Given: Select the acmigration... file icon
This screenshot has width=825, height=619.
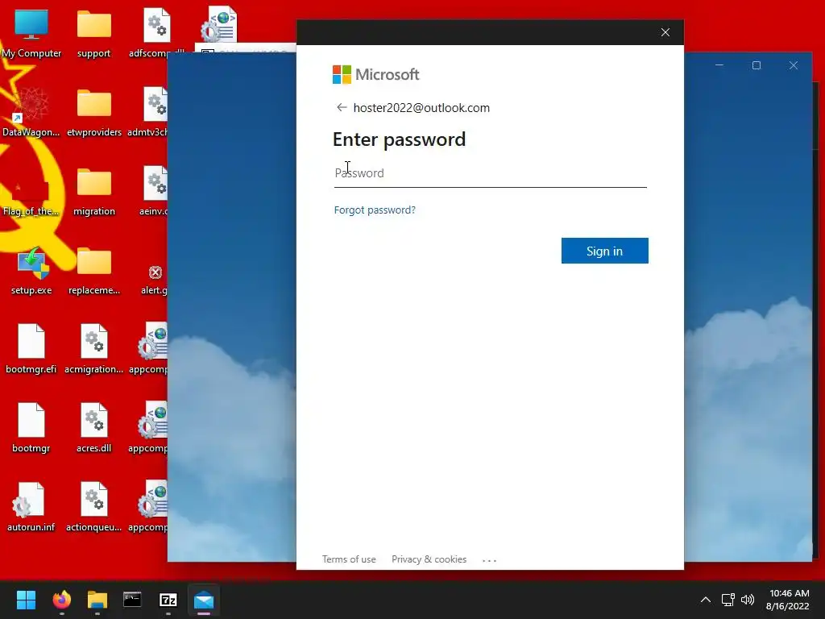Looking at the screenshot, I should point(93,350).
